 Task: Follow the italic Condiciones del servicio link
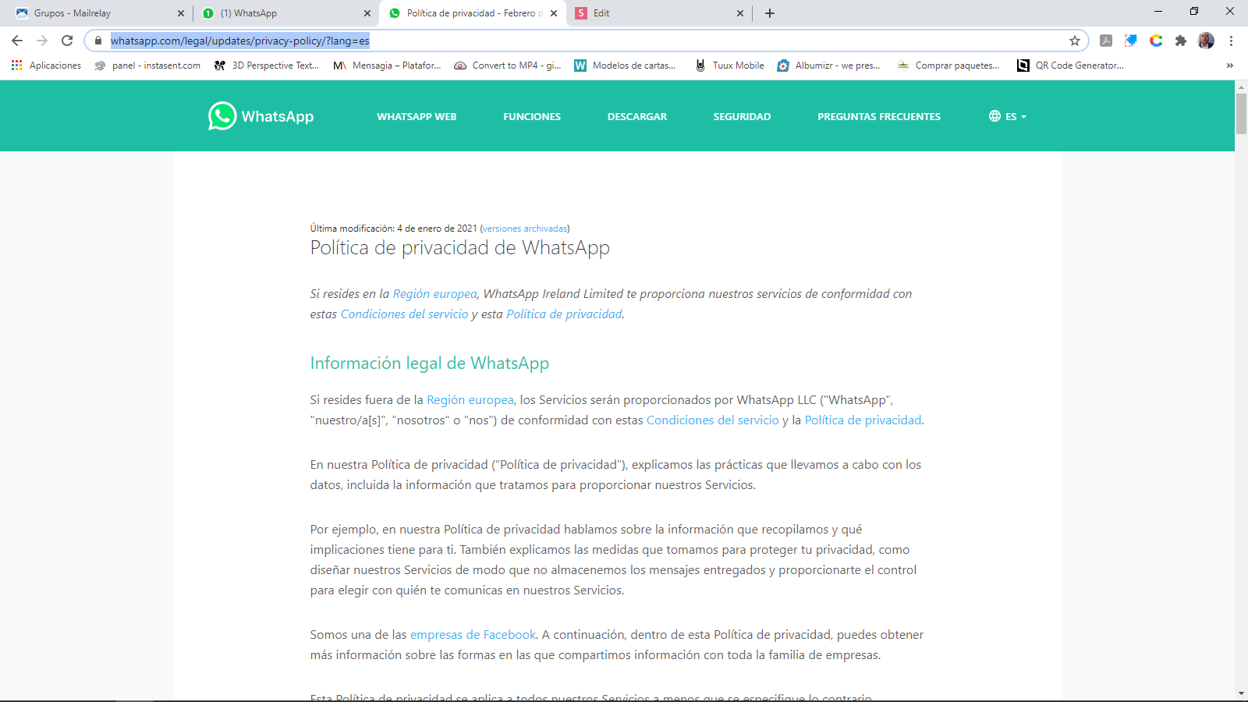click(404, 314)
